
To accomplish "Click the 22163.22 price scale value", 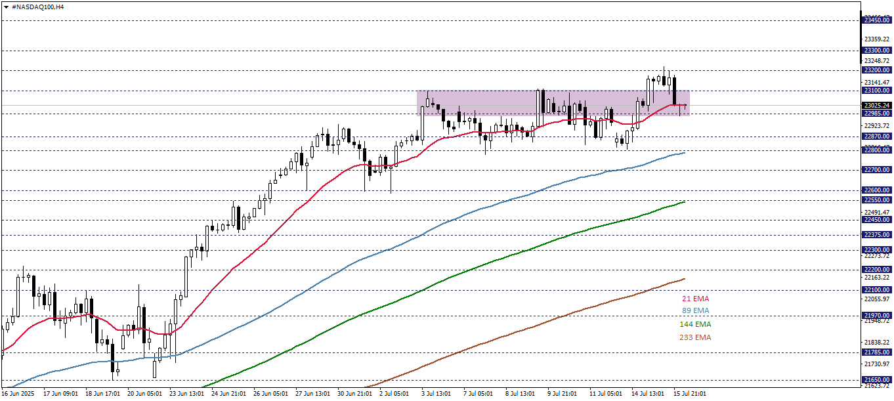I will (x=878, y=278).
